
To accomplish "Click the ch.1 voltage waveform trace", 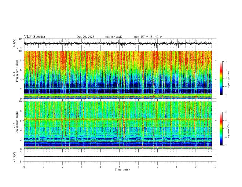I will click(x=118, y=43).
